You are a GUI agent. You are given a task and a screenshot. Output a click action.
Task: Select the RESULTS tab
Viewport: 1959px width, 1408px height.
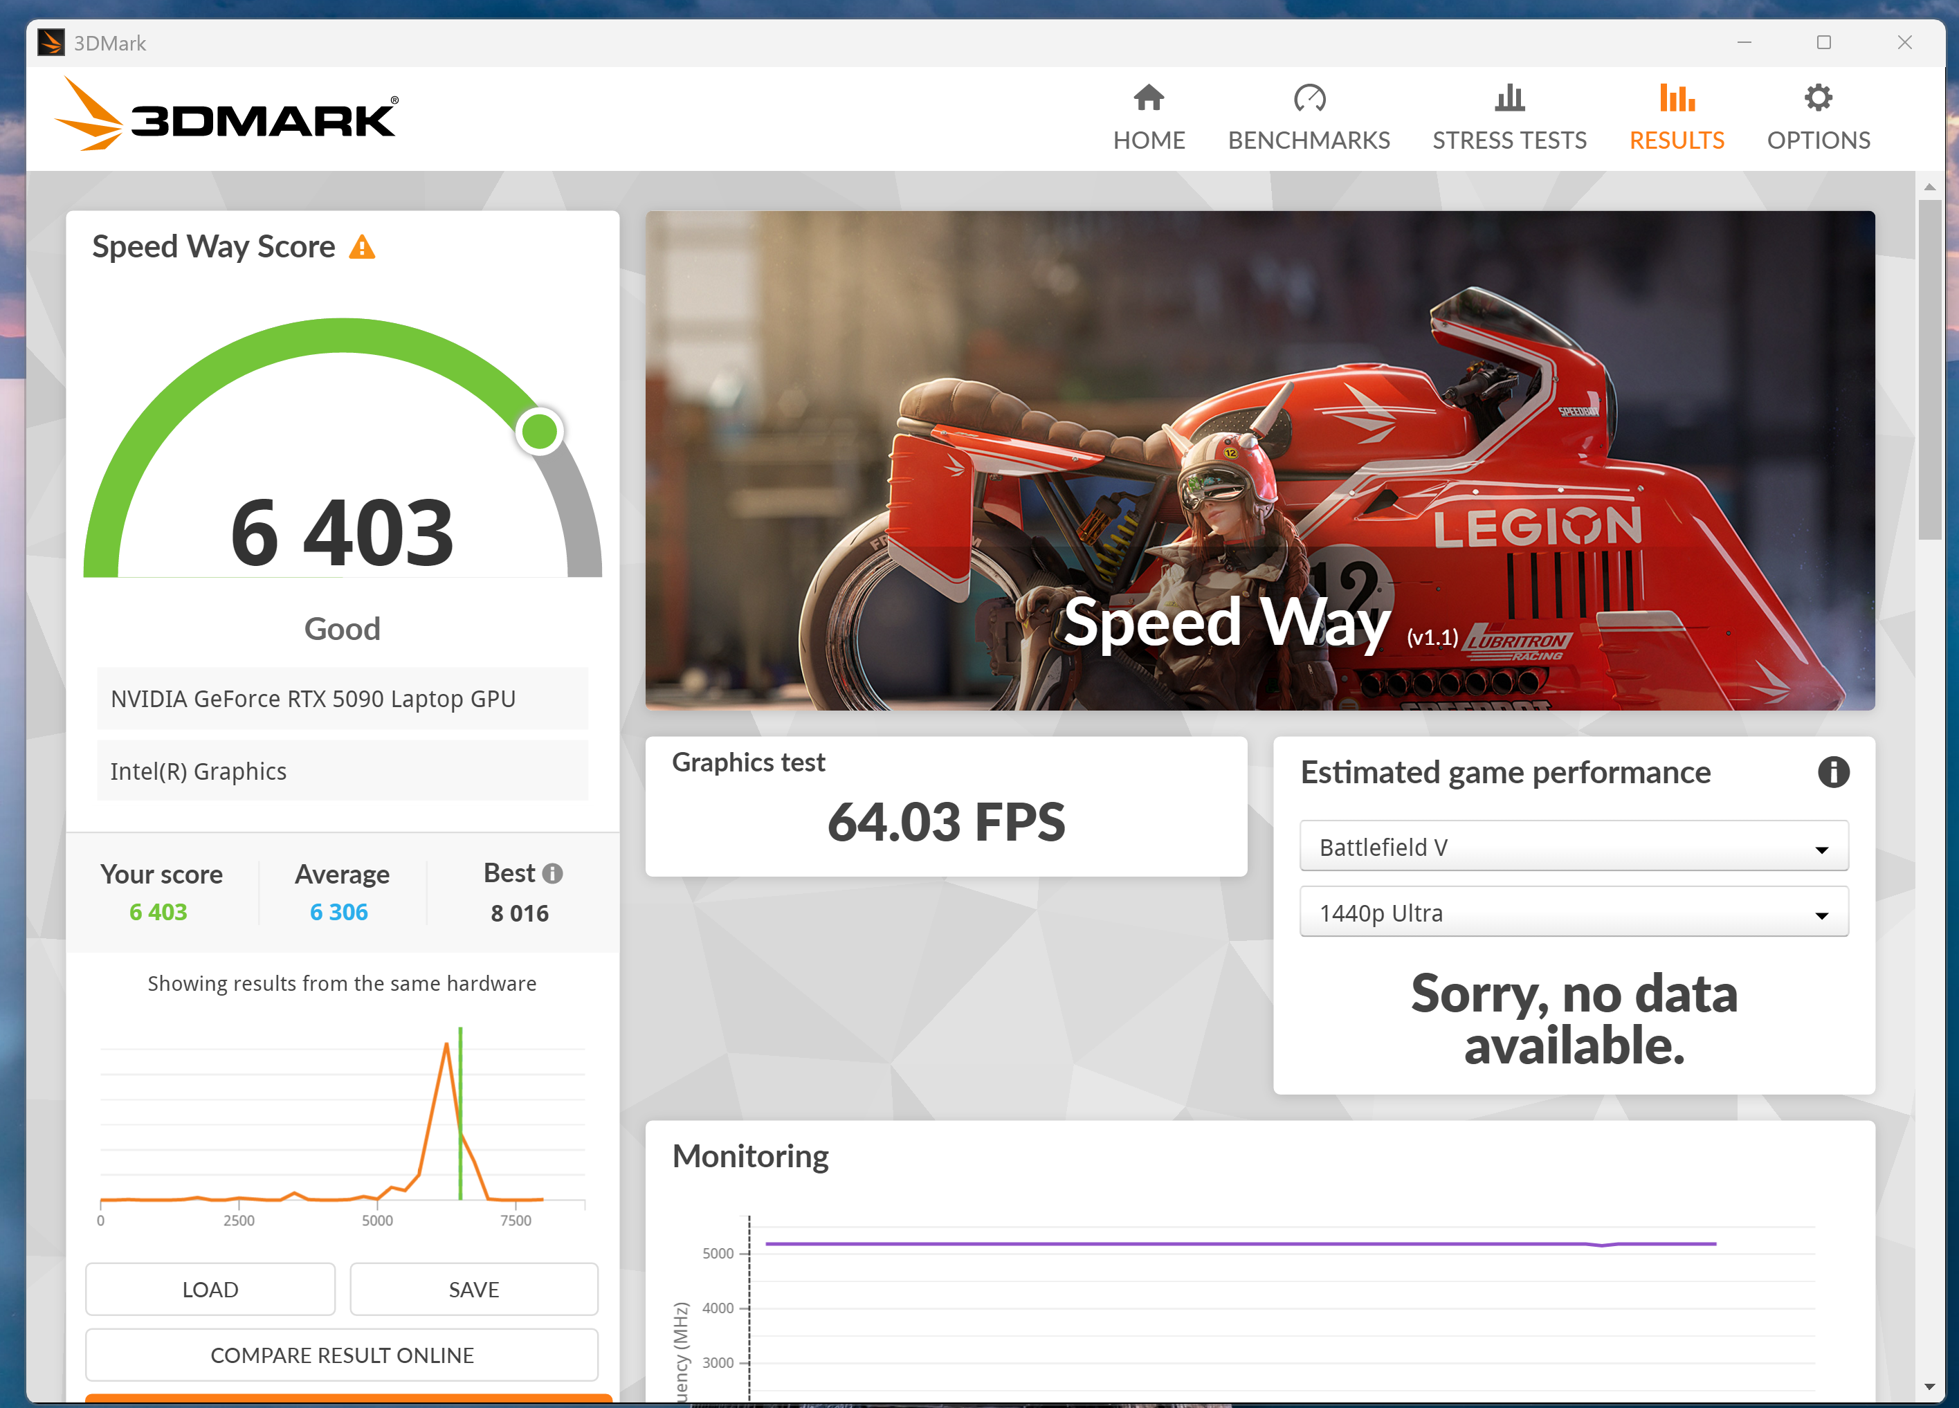(1677, 118)
